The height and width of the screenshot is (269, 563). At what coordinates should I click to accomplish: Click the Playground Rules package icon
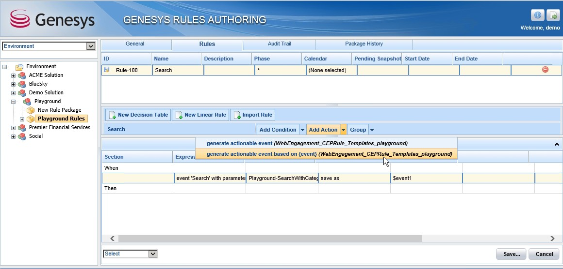(x=31, y=119)
